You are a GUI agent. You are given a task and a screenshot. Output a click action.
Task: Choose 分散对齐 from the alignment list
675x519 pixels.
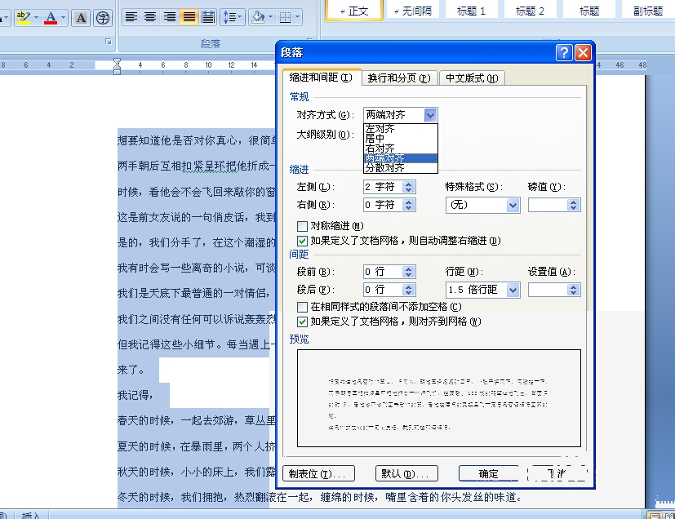coord(401,168)
